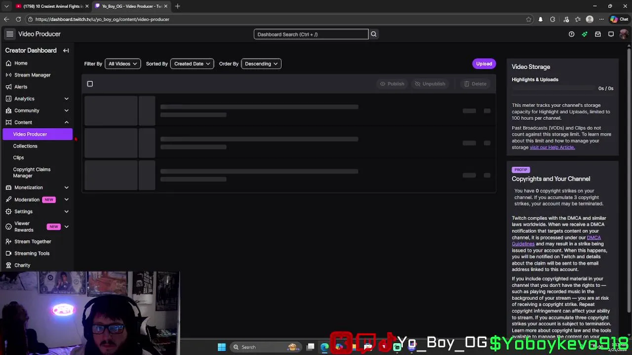Open Microsoft Edge from the taskbar
632x355 pixels.
[x=324, y=347]
